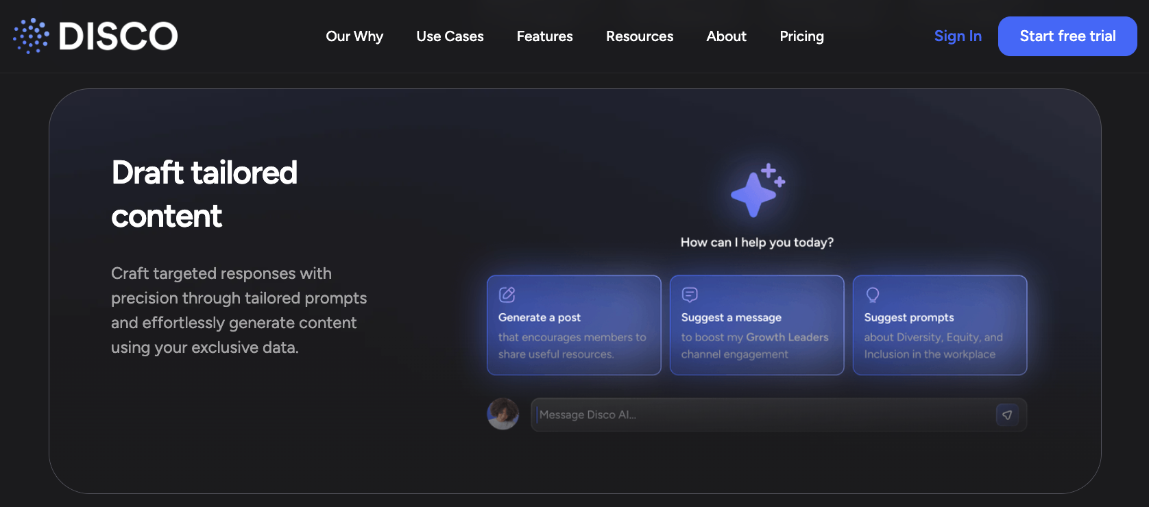Open the Pricing page
The image size is (1149, 507).
pos(801,36)
